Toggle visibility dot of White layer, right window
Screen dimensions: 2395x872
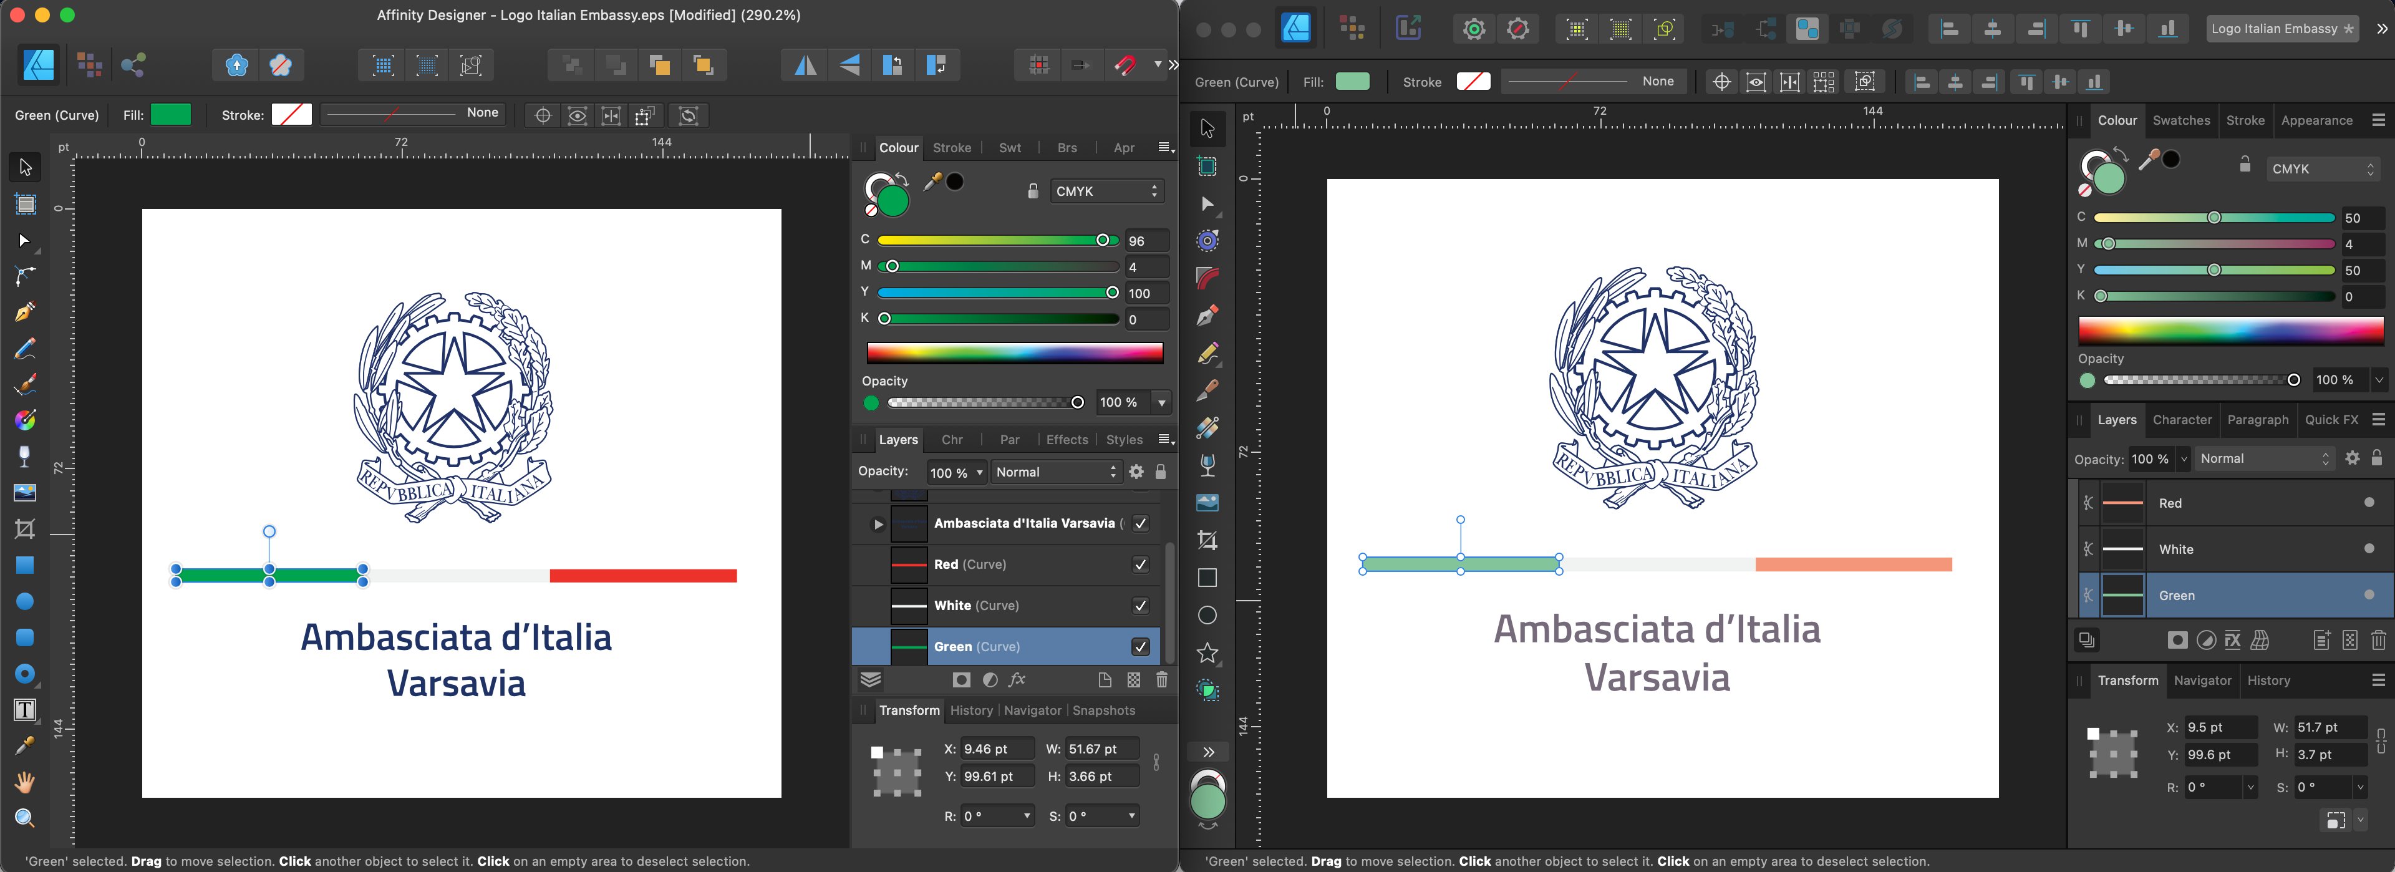(2369, 548)
